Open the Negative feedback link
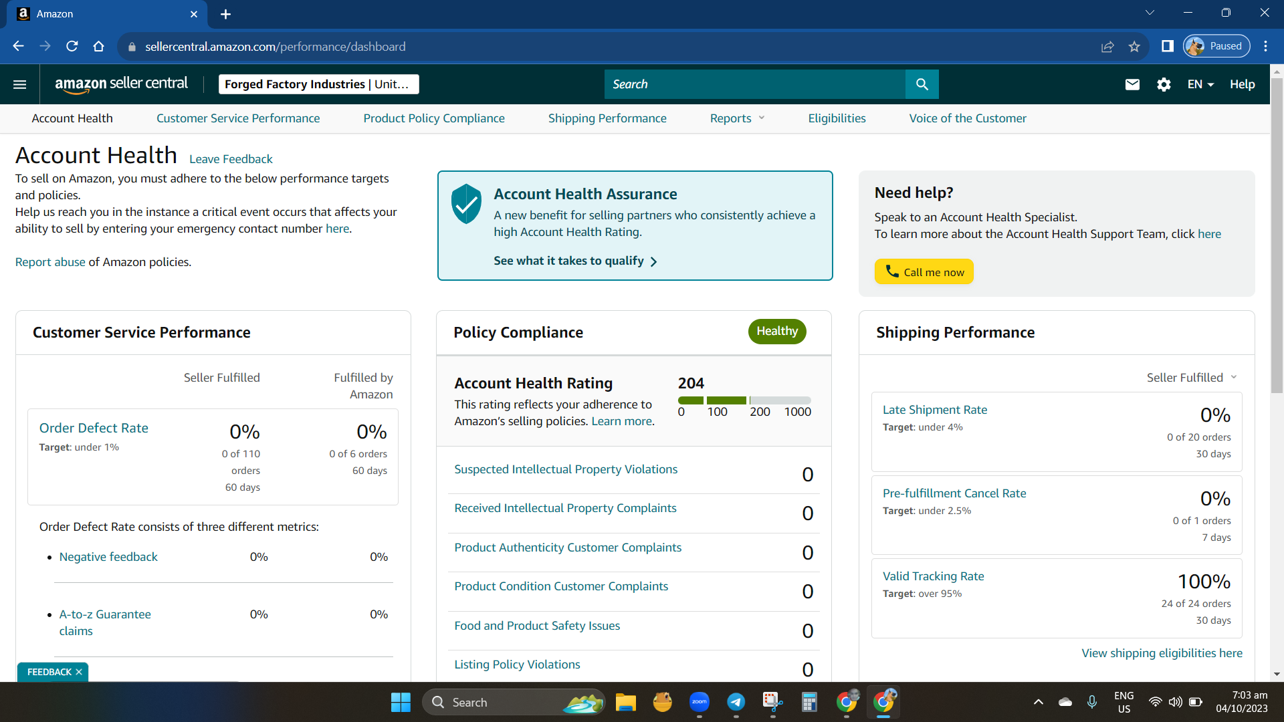 (108, 557)
